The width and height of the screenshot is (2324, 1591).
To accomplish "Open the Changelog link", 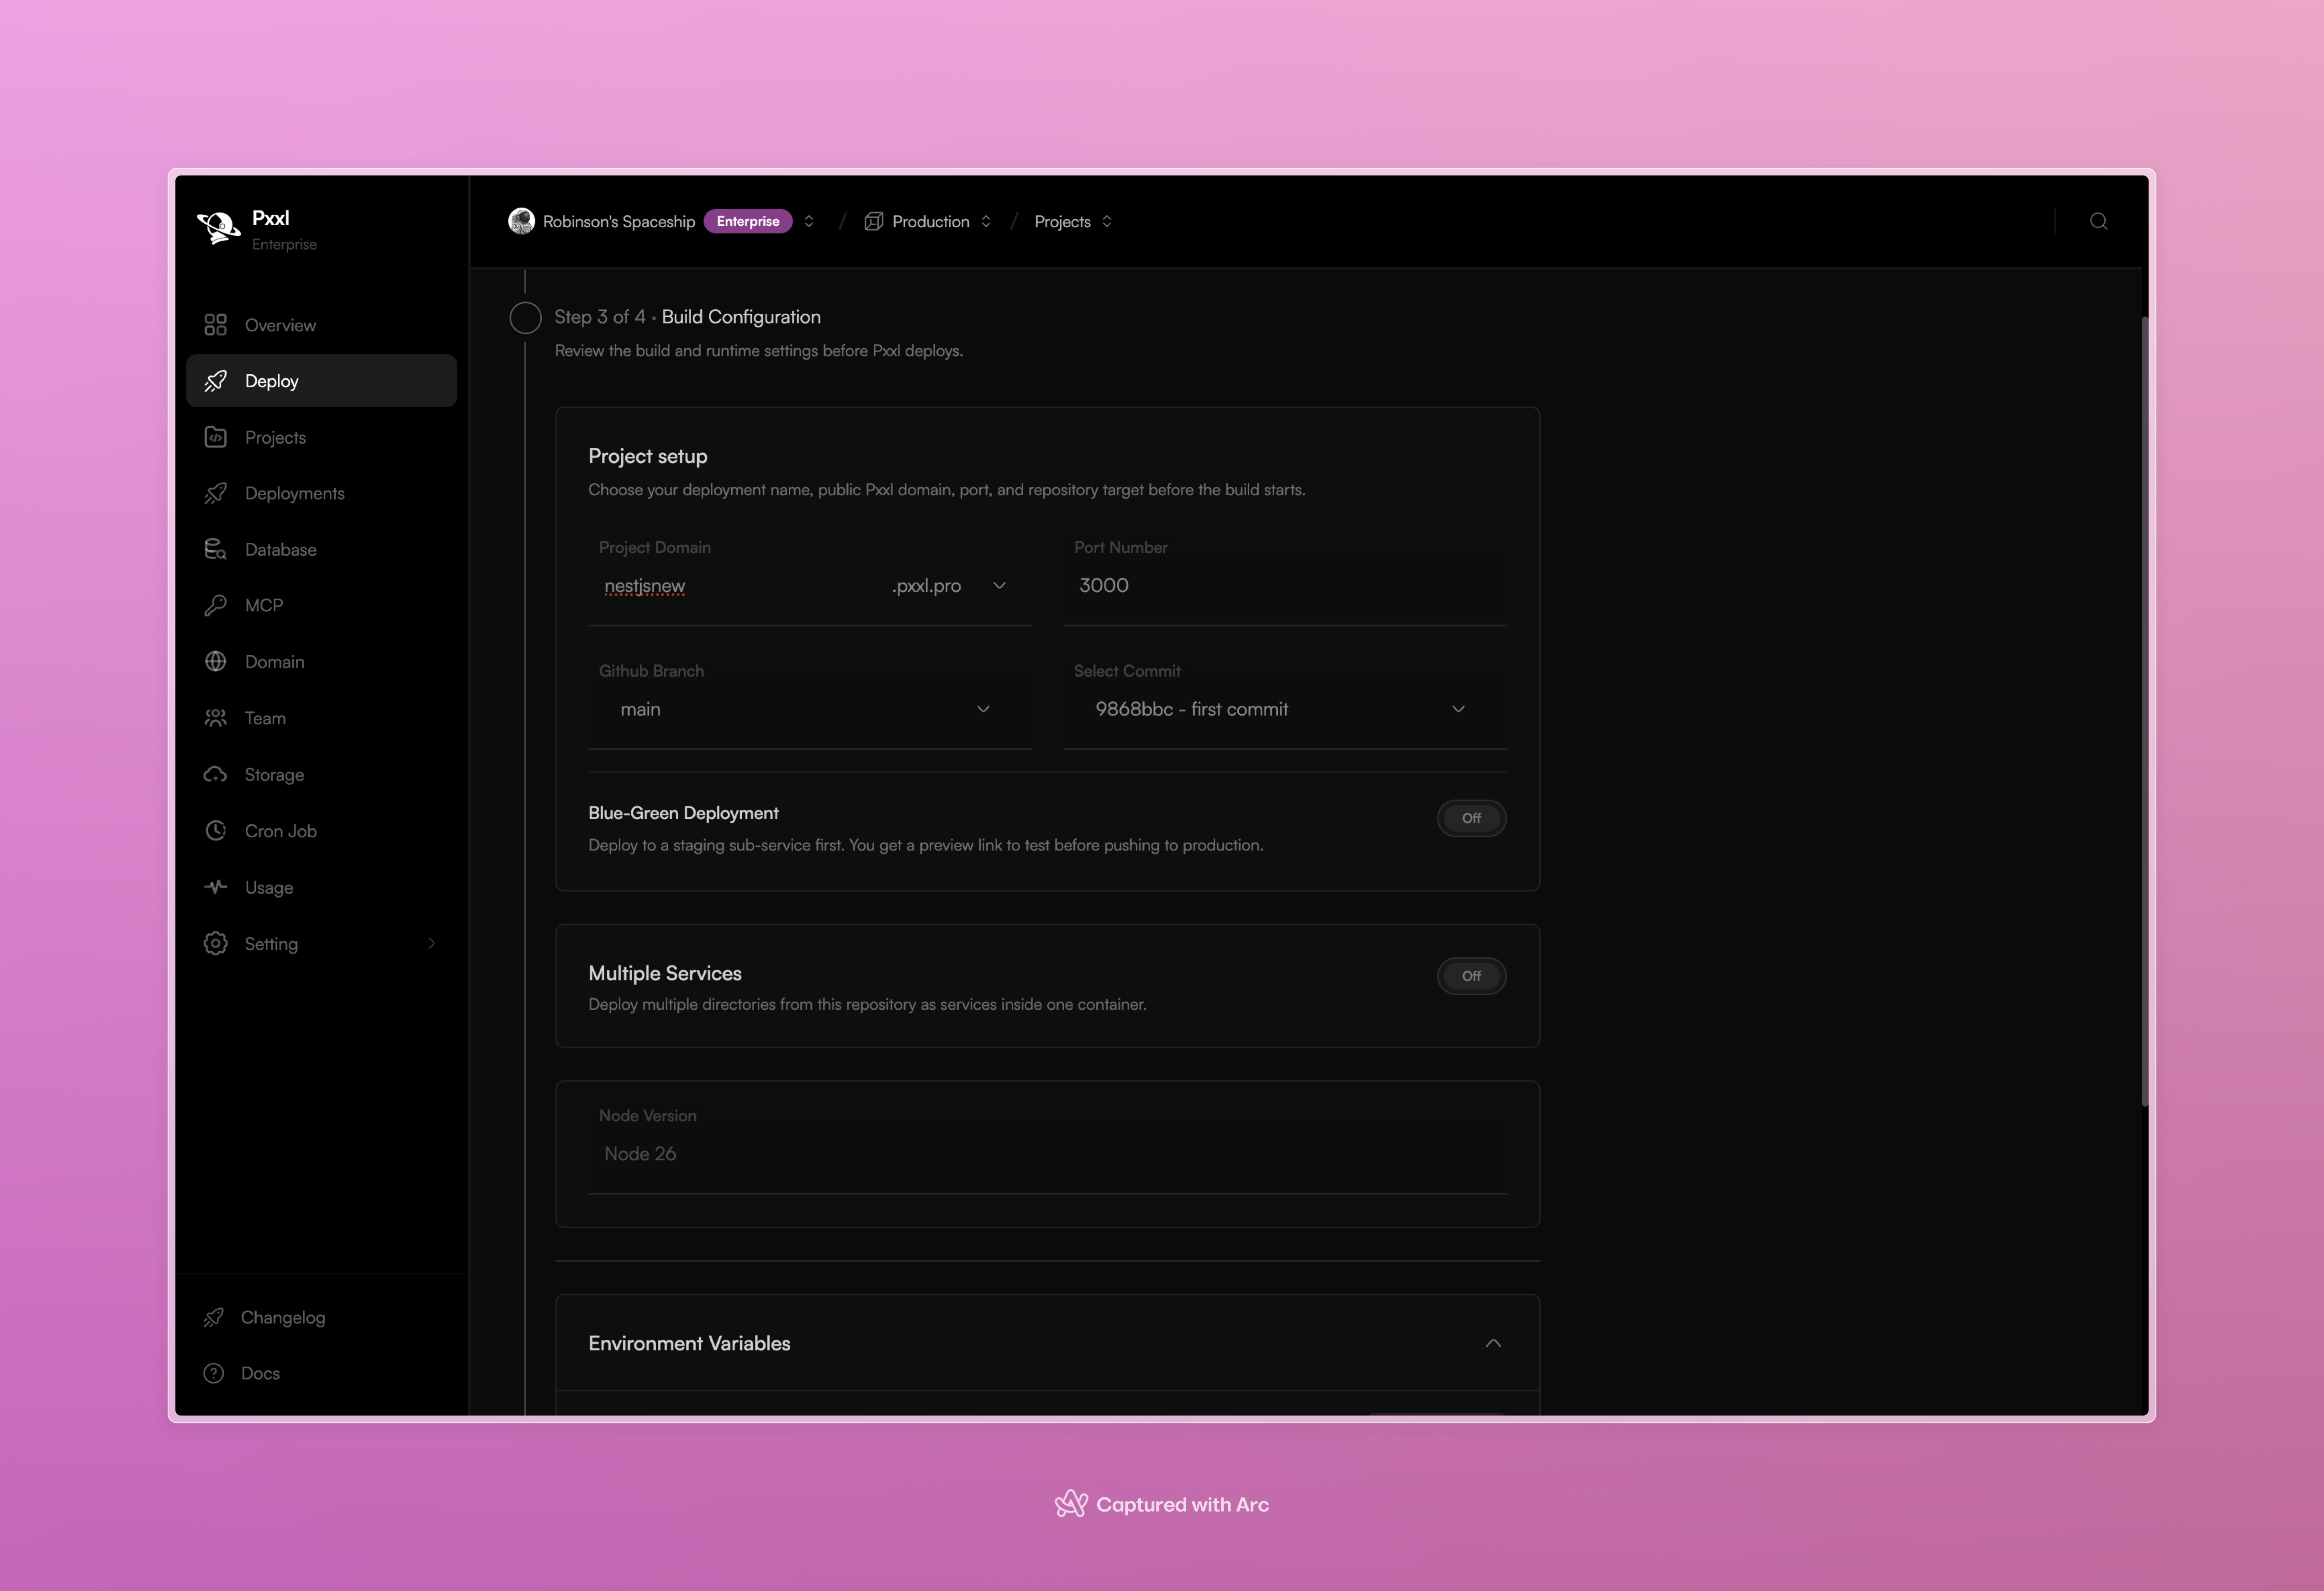I will pos(283,1318).
